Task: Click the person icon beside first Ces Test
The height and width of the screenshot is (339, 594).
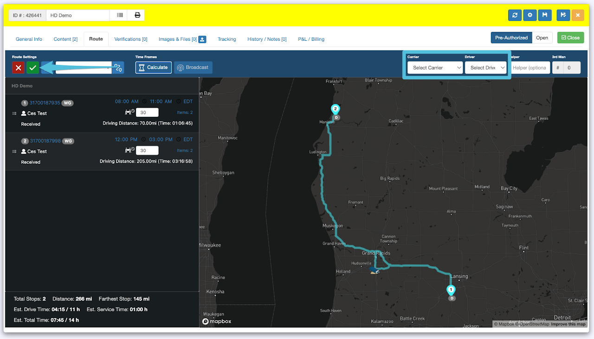Action: pos(24,113)
